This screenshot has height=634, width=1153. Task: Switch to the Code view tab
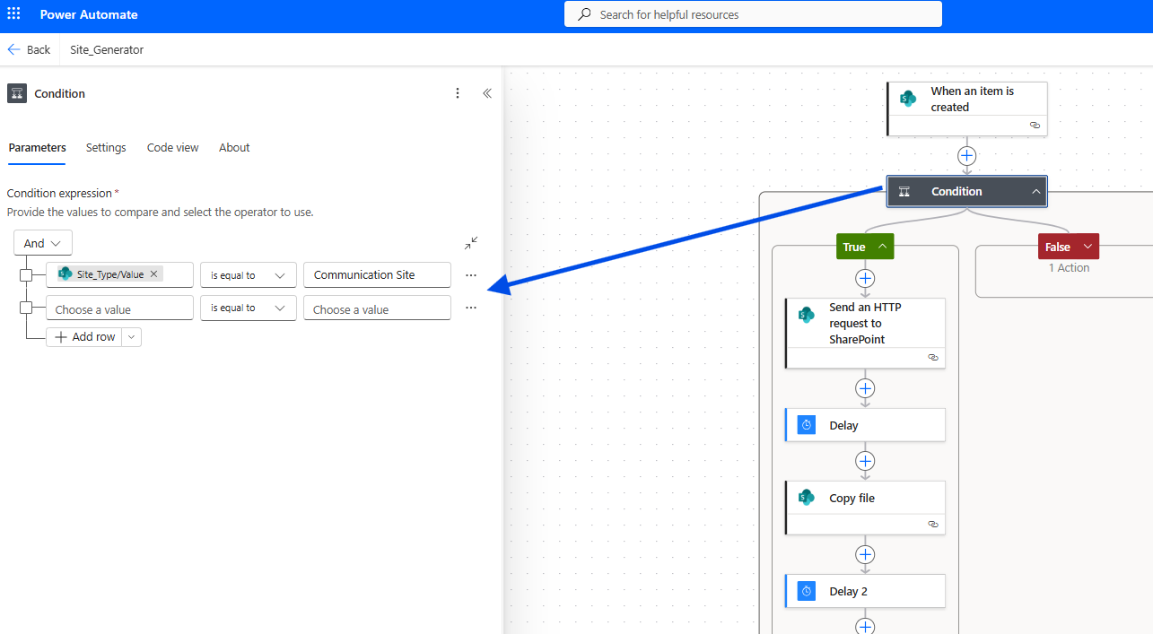[x=172, y=147]
